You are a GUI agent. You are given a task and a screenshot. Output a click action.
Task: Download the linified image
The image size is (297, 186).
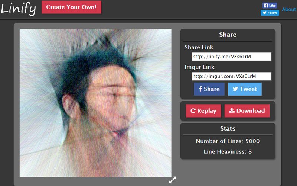[247, 111]
